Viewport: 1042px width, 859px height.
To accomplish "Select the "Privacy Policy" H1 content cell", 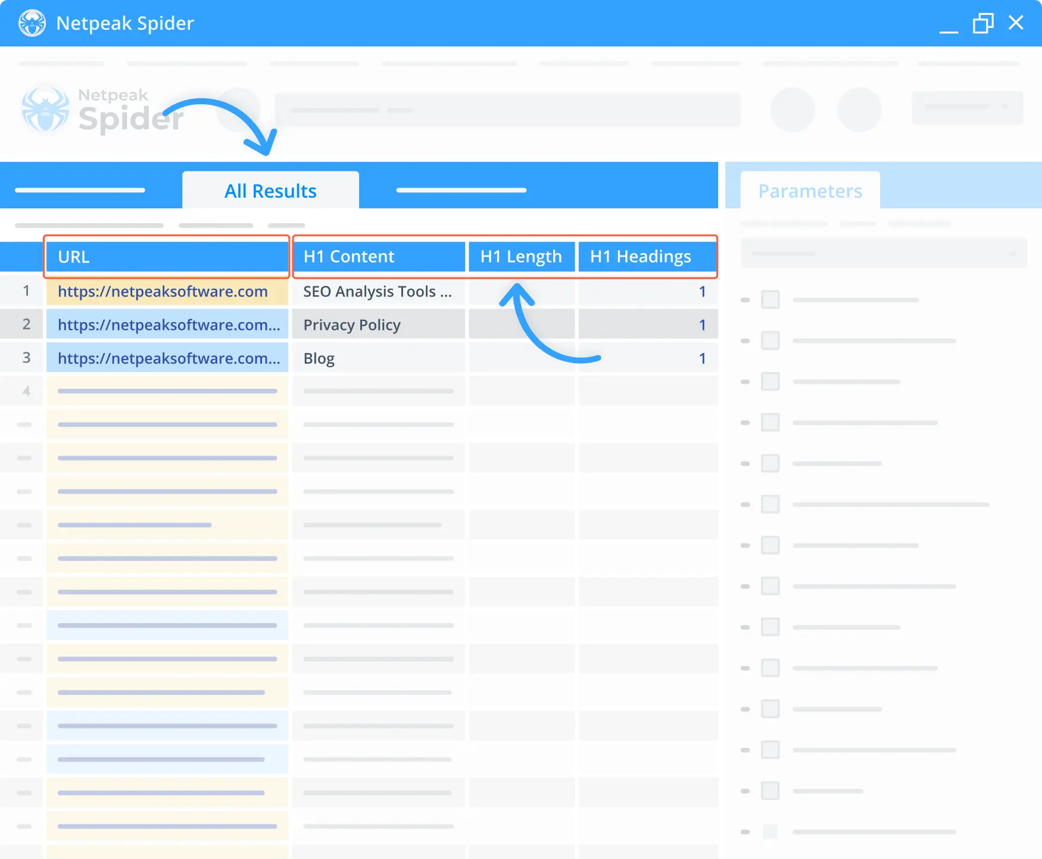I will pos(379,325).
